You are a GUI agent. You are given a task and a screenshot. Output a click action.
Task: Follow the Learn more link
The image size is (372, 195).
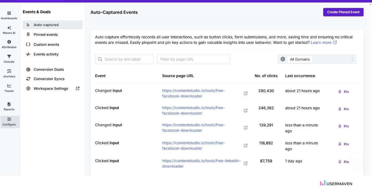pos(324,43)
